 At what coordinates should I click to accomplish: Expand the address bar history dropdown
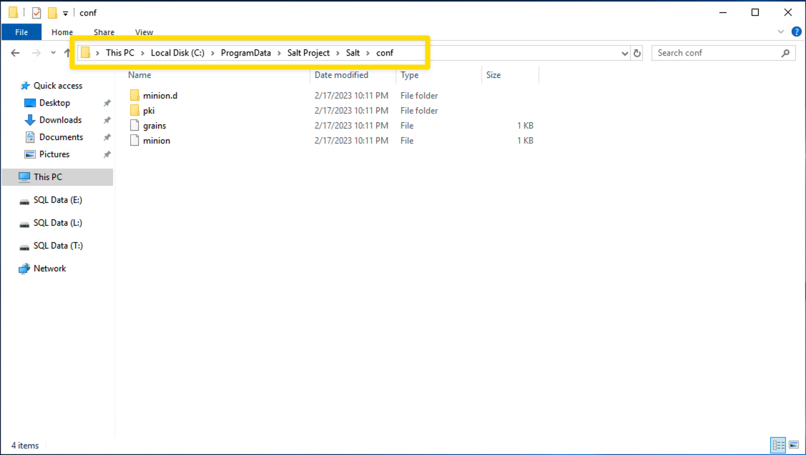pyautogui.click(x=624, y=53)
